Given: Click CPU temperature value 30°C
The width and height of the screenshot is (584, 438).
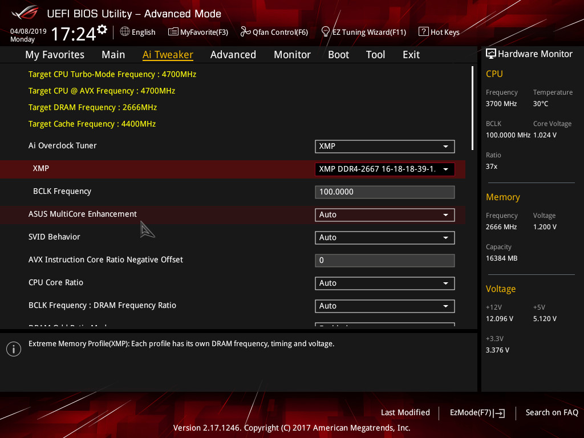Looking at the screenshot, I should [541, 104].
